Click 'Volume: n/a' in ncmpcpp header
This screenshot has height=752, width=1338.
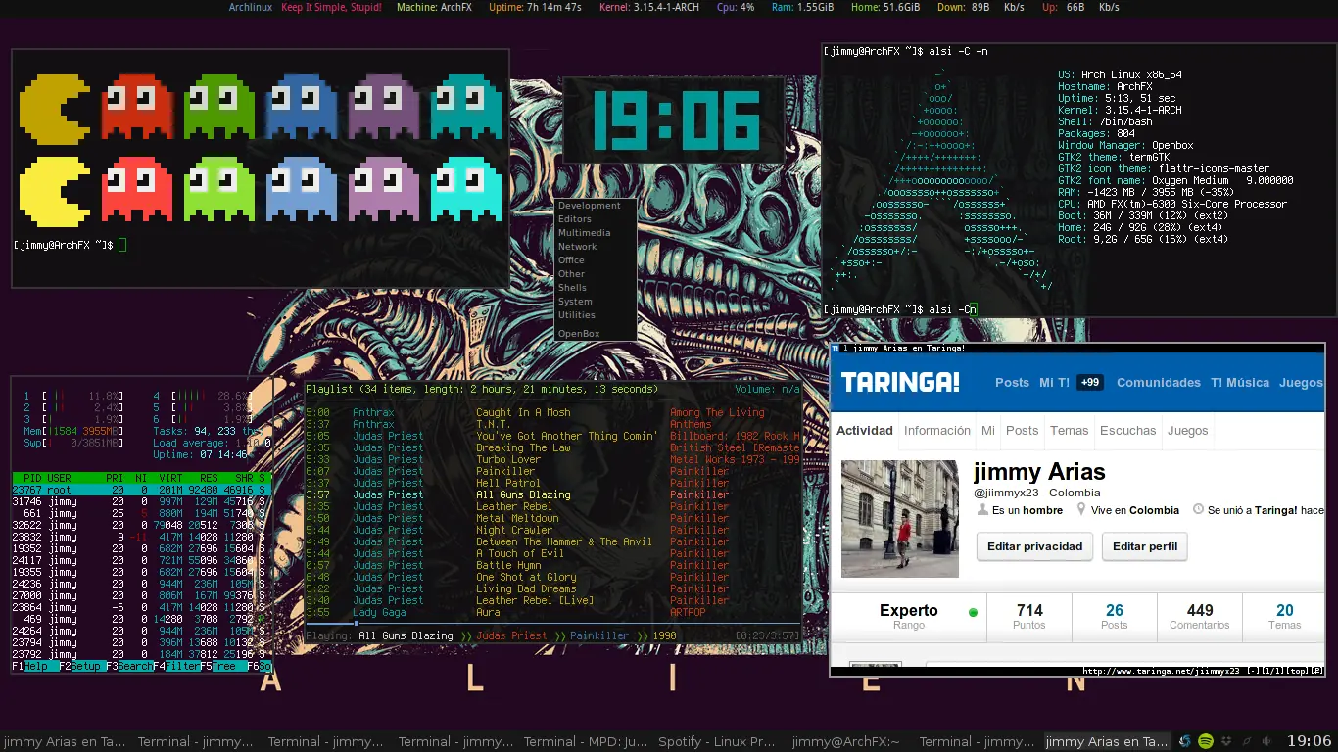pyautogui.click(x=767, y=389)
